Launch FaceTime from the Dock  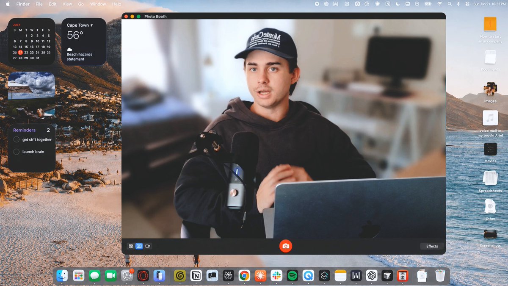pyautogui.click(x=110, y=275)
